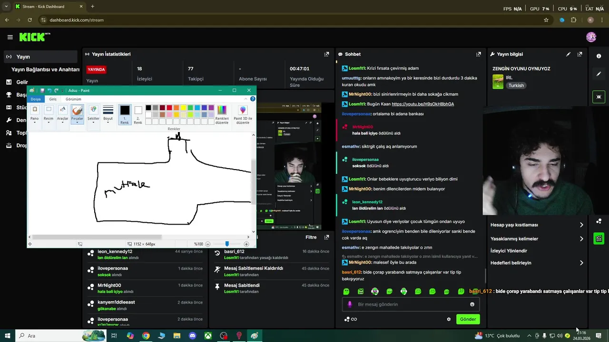Adjust the Paint zoom slider handle
609x342 pixels.
point(227,244)
